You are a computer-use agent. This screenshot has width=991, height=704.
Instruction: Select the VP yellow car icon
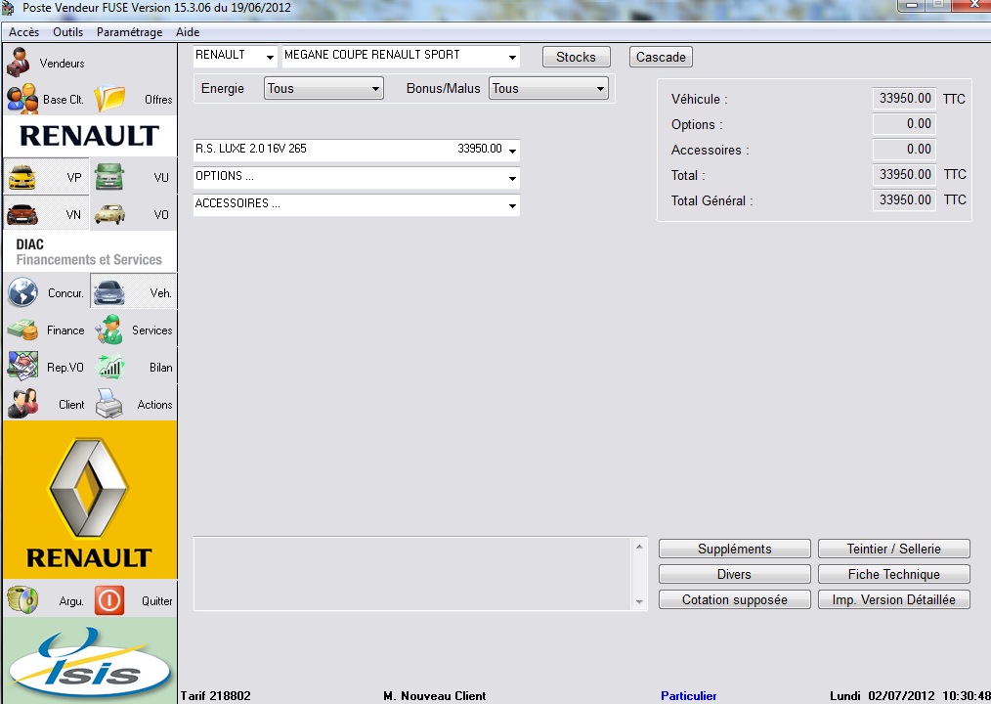[22, 177]
